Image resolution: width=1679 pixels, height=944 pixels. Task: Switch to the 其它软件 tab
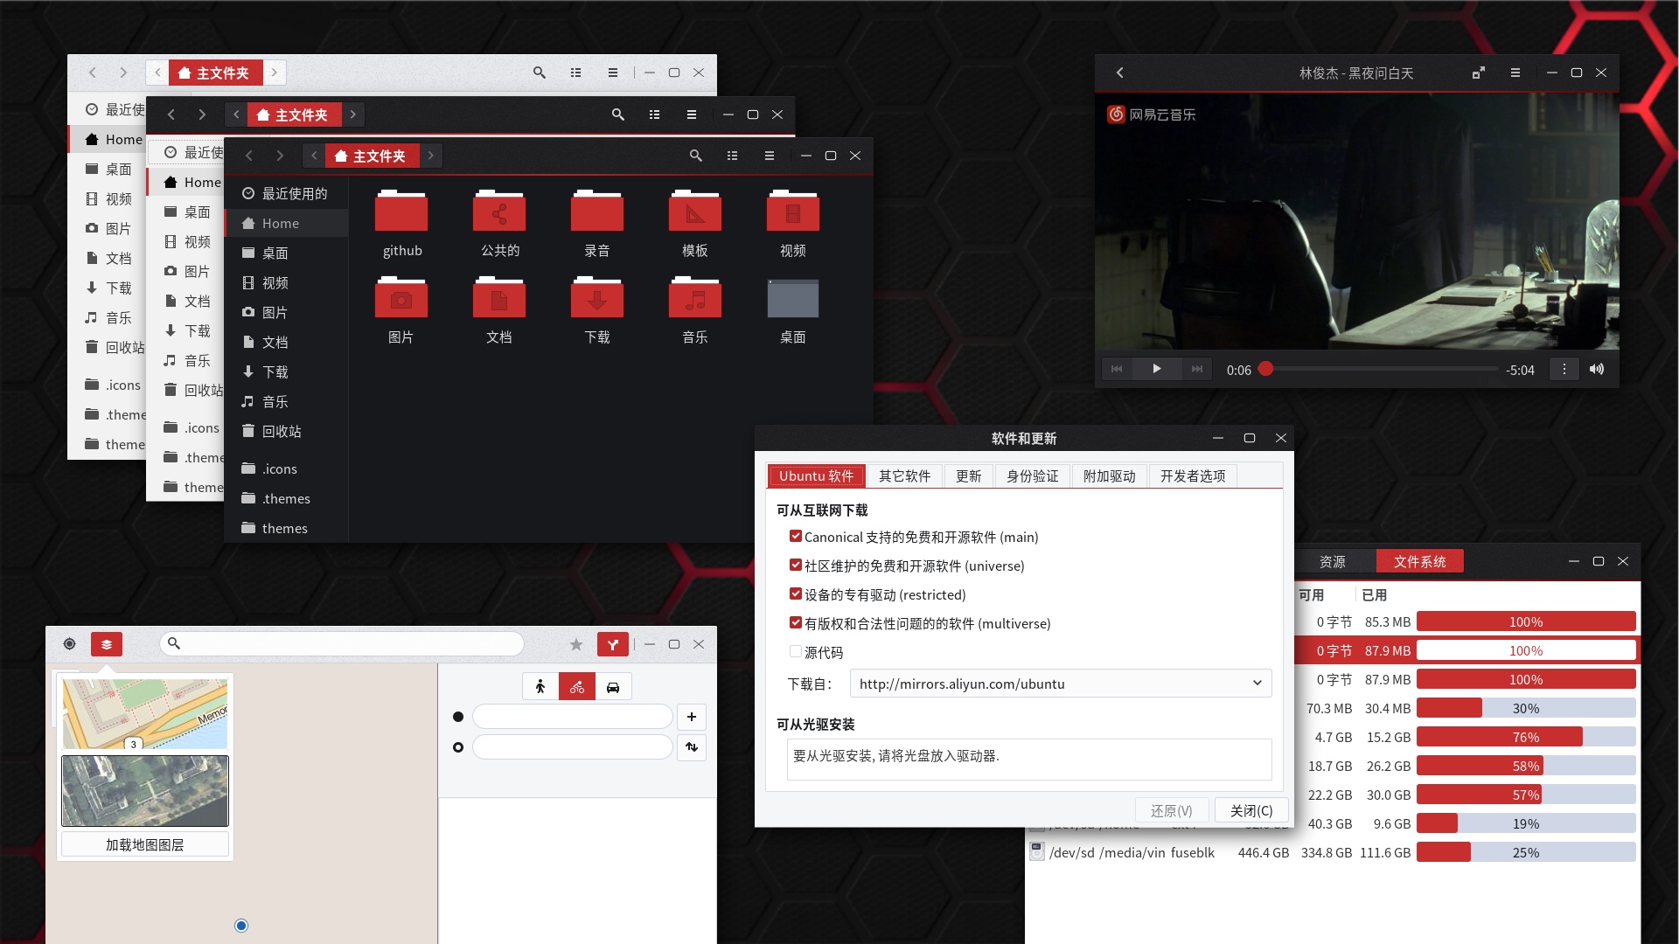904,475
